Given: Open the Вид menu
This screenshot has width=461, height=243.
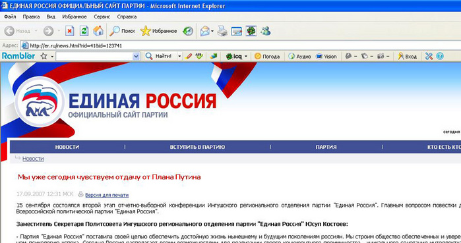Looking at the screenshot, I should pos(51,16).
